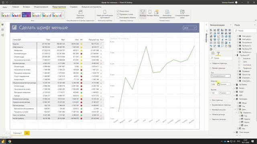Switch to the Справка ribbon tab
The width and height of the screenshot is (257, 144).
pos(73,7)
